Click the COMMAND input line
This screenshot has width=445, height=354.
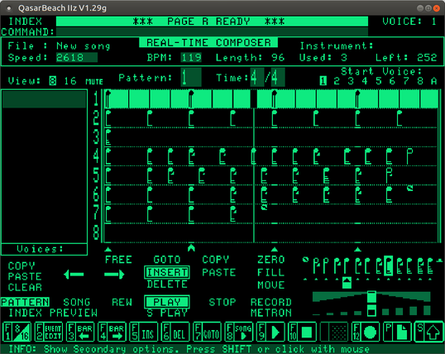(212, 31)
